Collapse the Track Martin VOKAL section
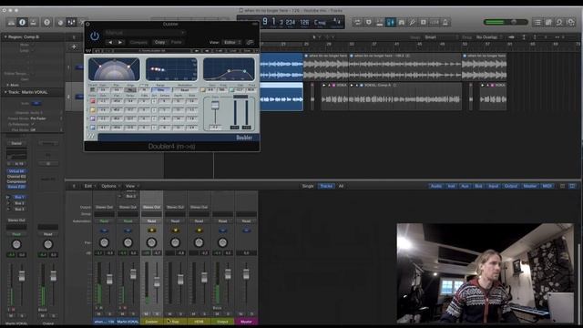 coord(5,92)
